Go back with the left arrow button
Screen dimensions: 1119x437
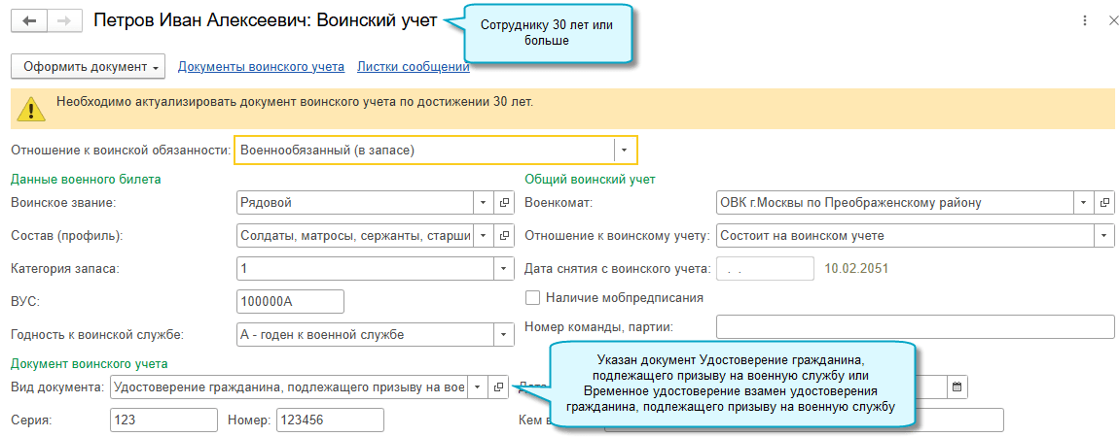[29, 20]
